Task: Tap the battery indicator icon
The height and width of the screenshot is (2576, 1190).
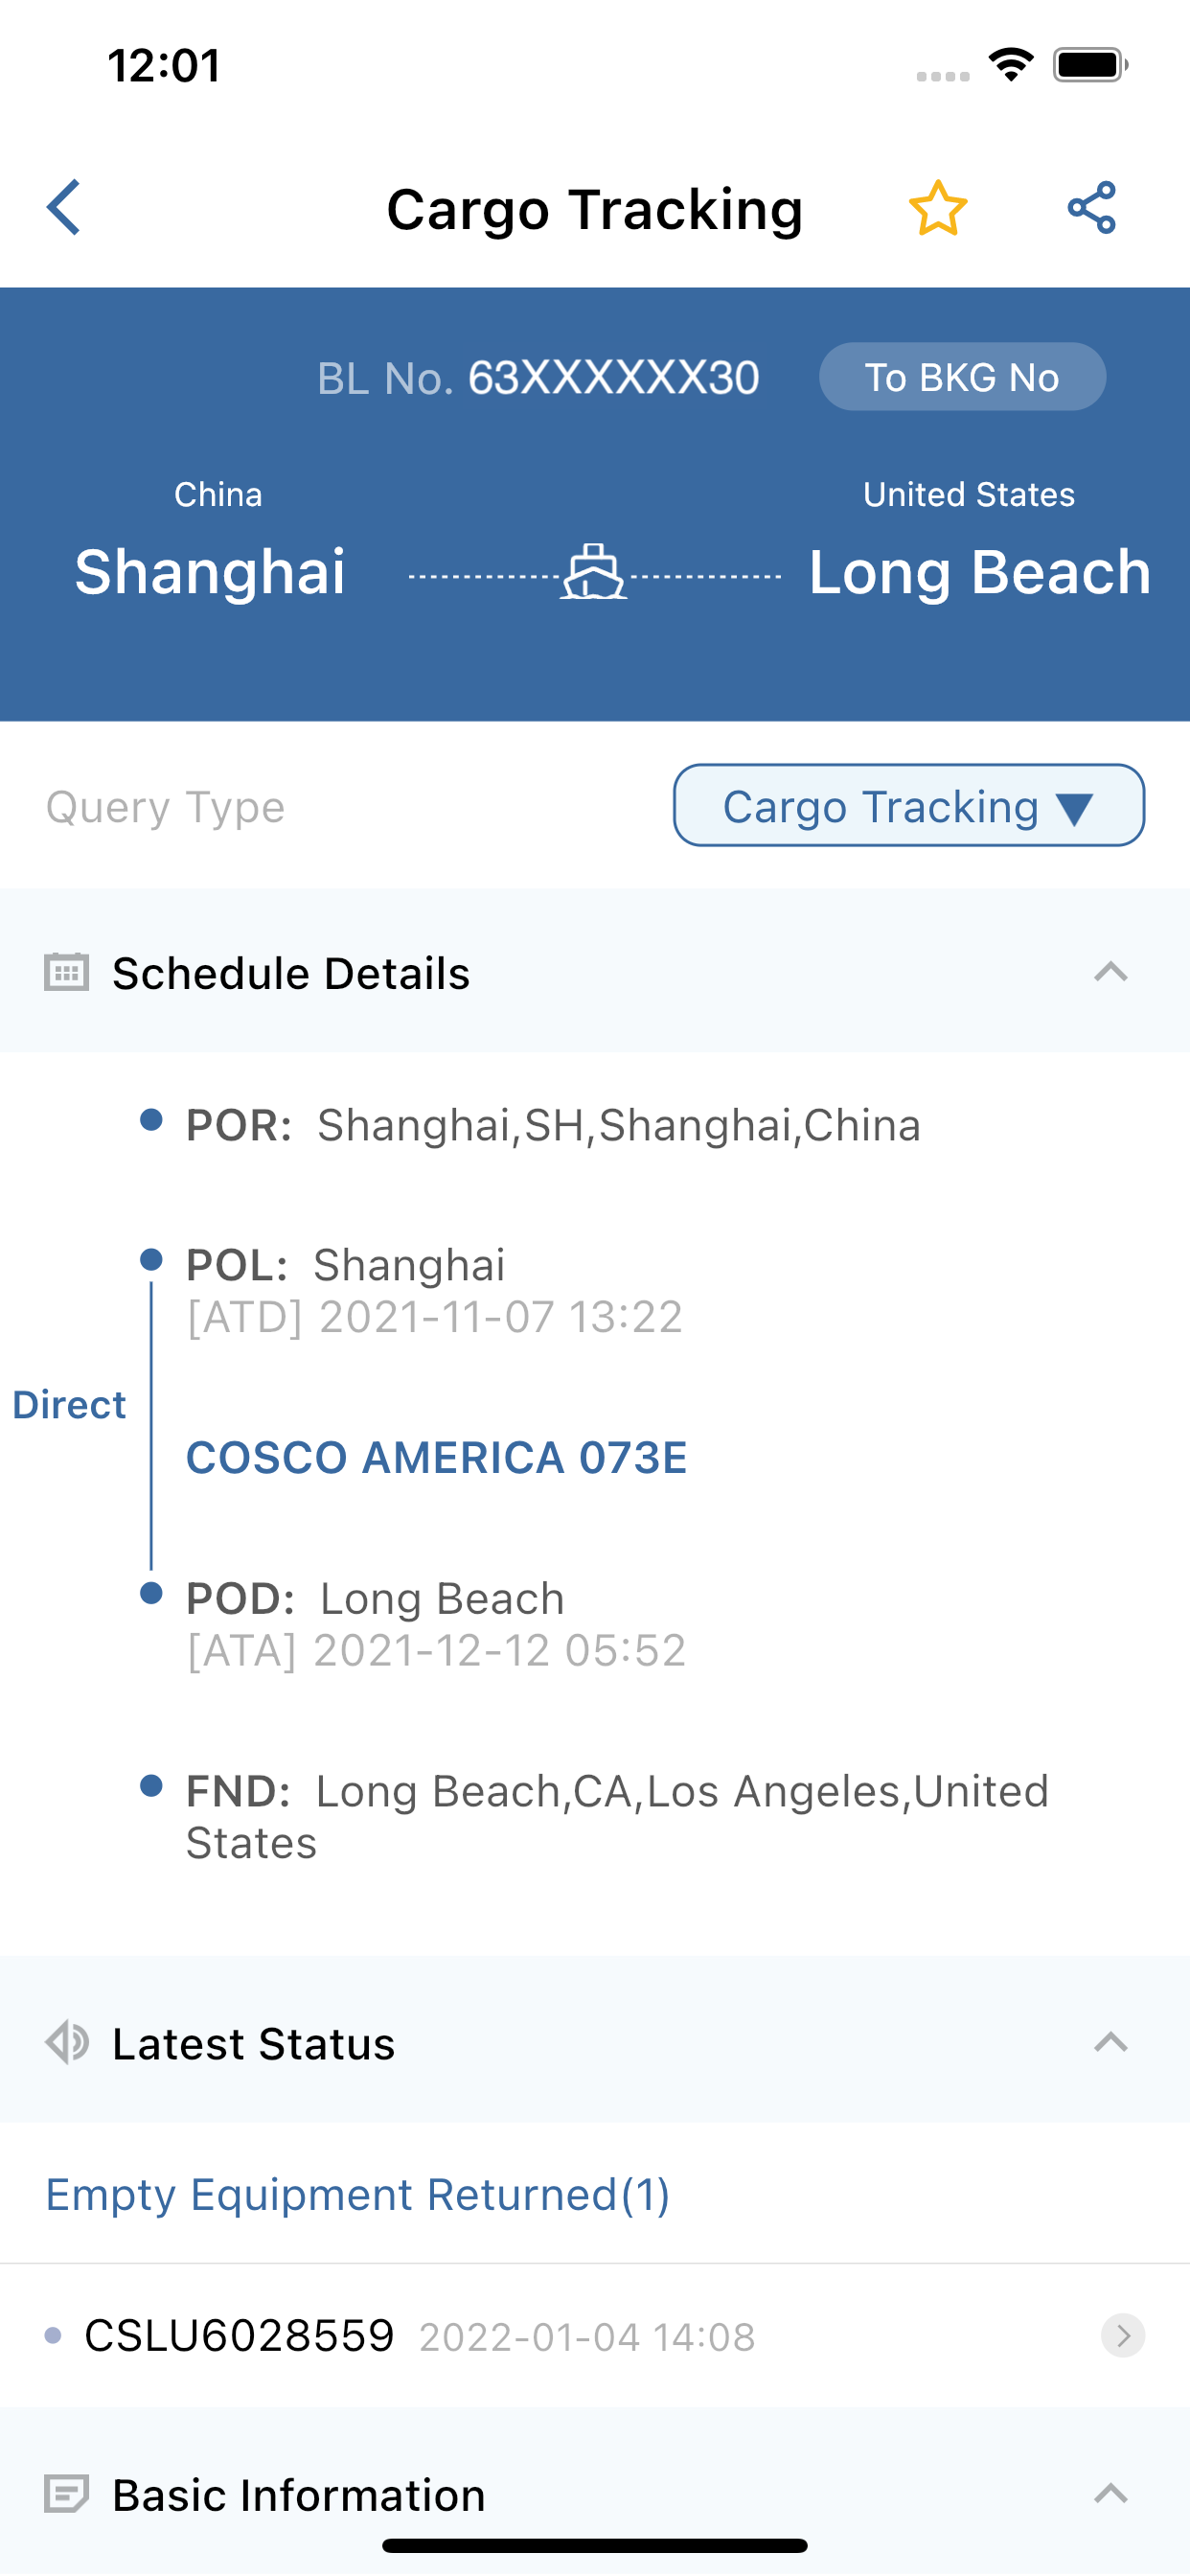Action: [1090, 65]
